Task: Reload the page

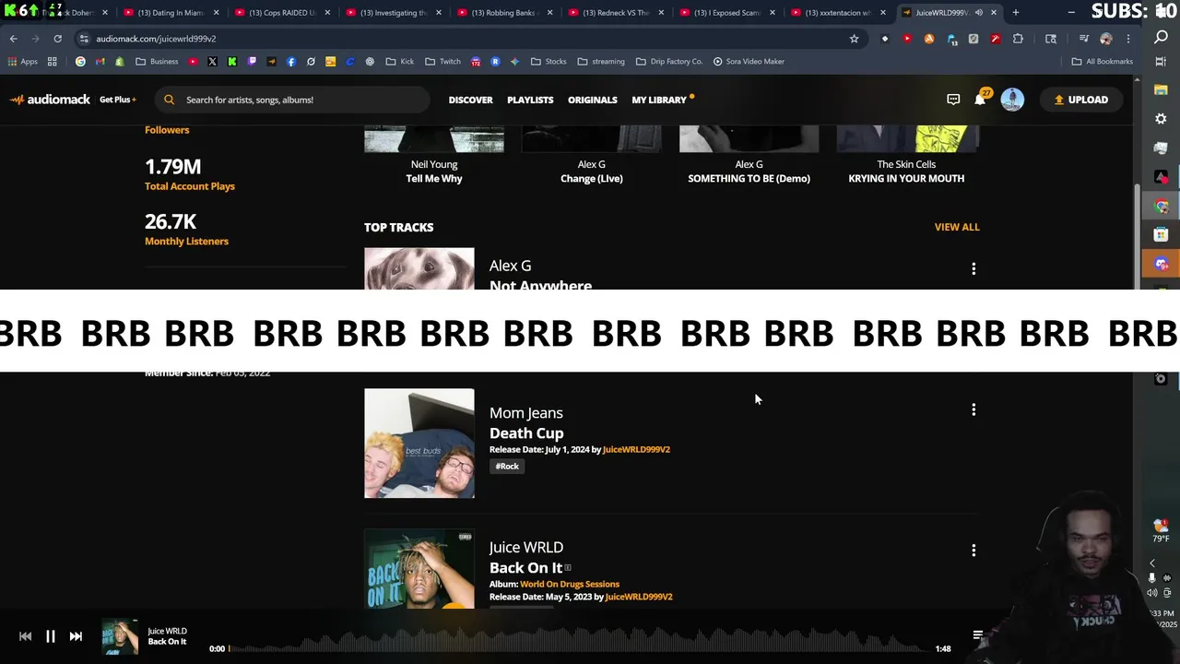Action: (57, 39)
